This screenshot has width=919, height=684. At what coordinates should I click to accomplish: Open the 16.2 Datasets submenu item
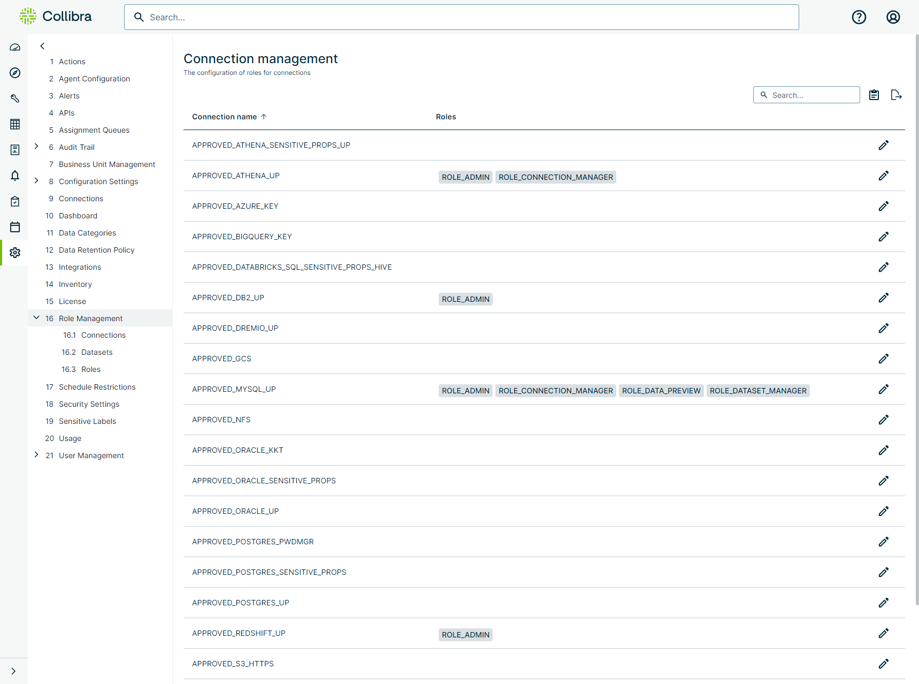97,352
